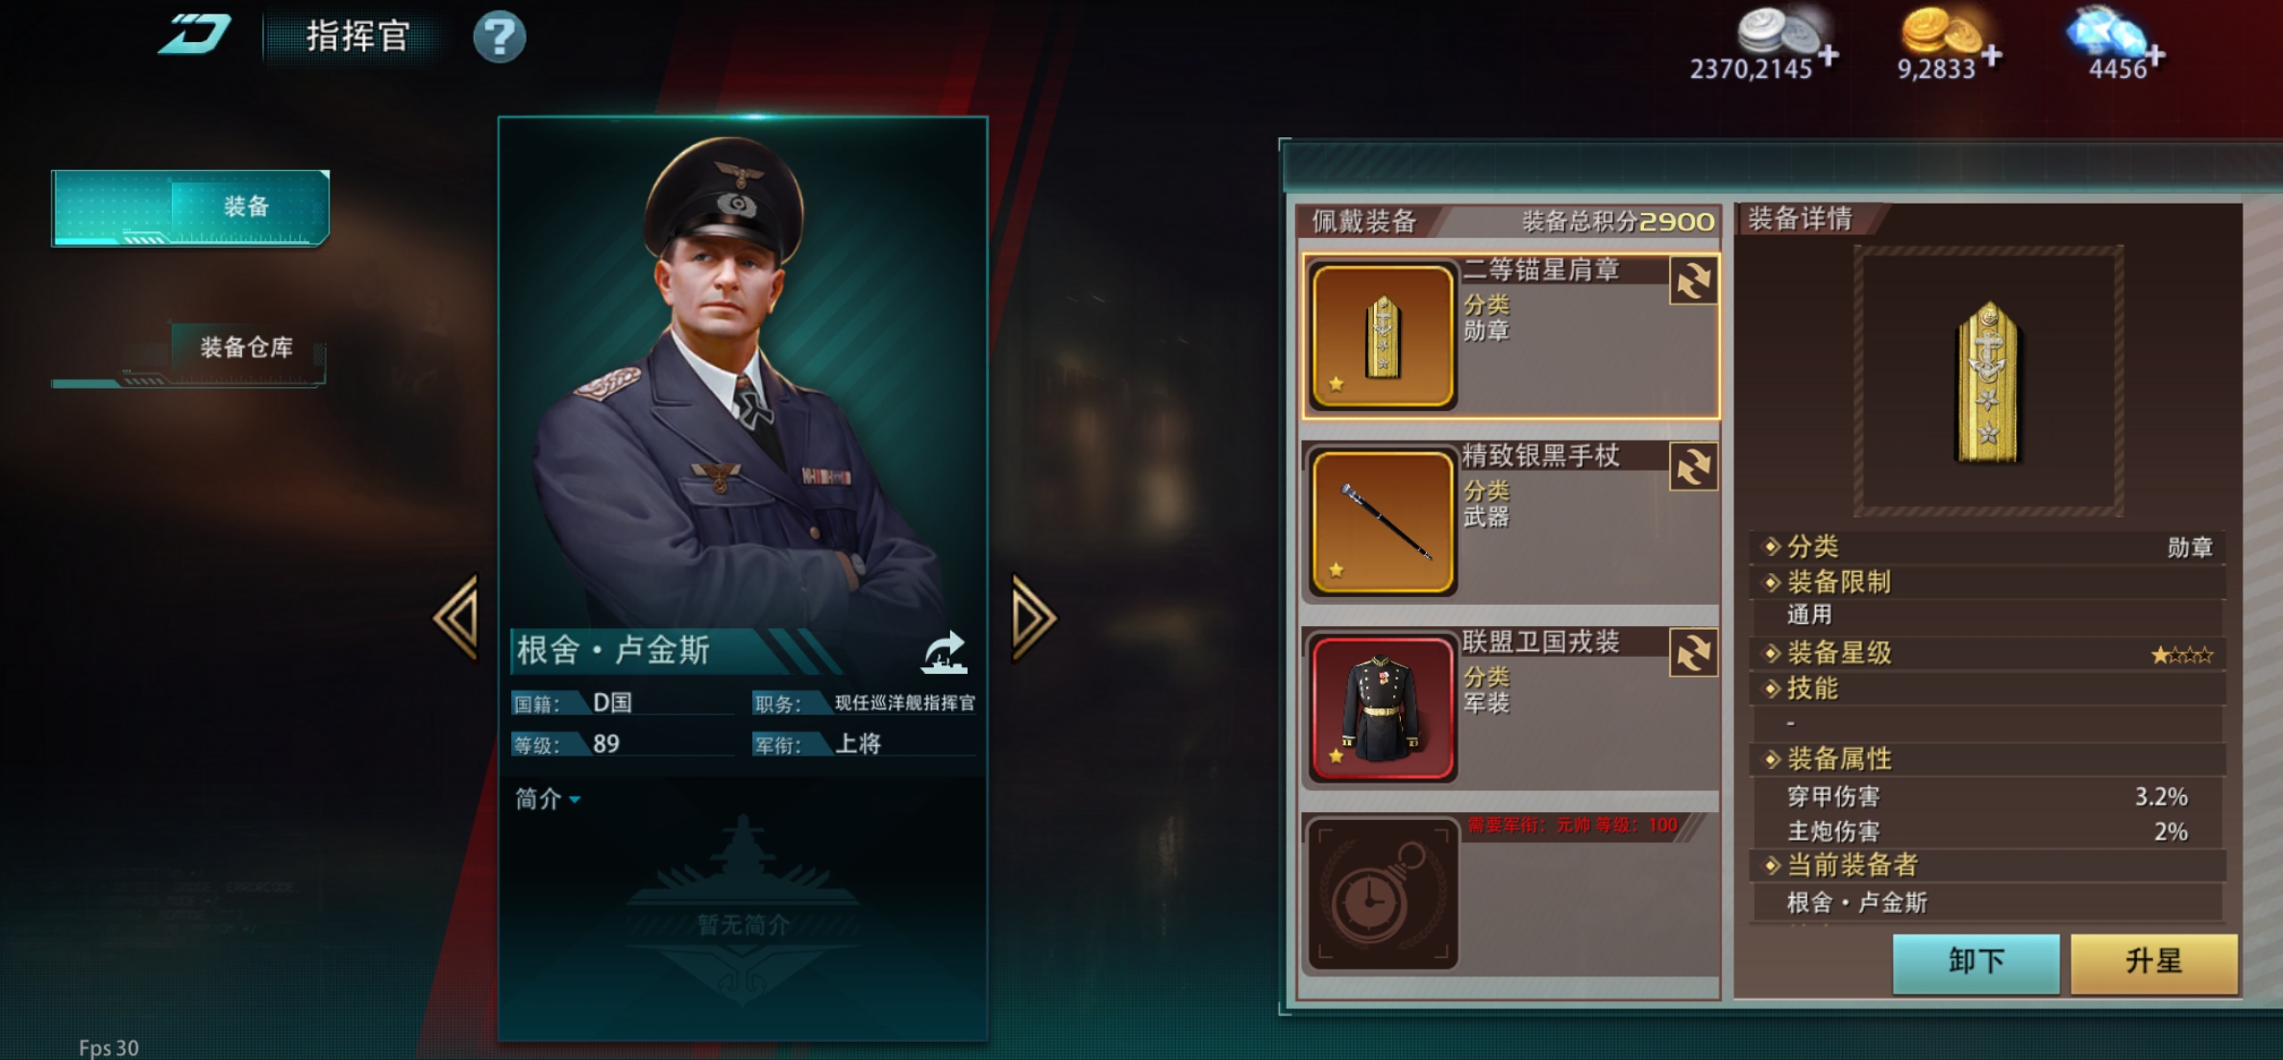Add silver coins via plus icon
2283x1060 pixels.
click(1828, 56)
